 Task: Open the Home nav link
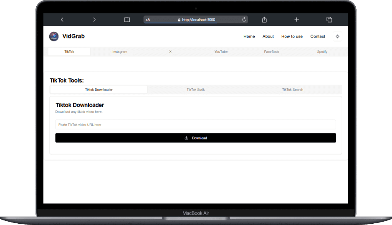pos(249,36)
